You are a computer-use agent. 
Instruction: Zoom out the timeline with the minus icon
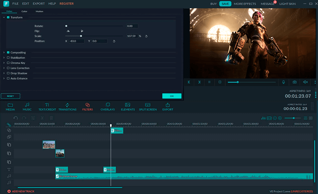275,118
